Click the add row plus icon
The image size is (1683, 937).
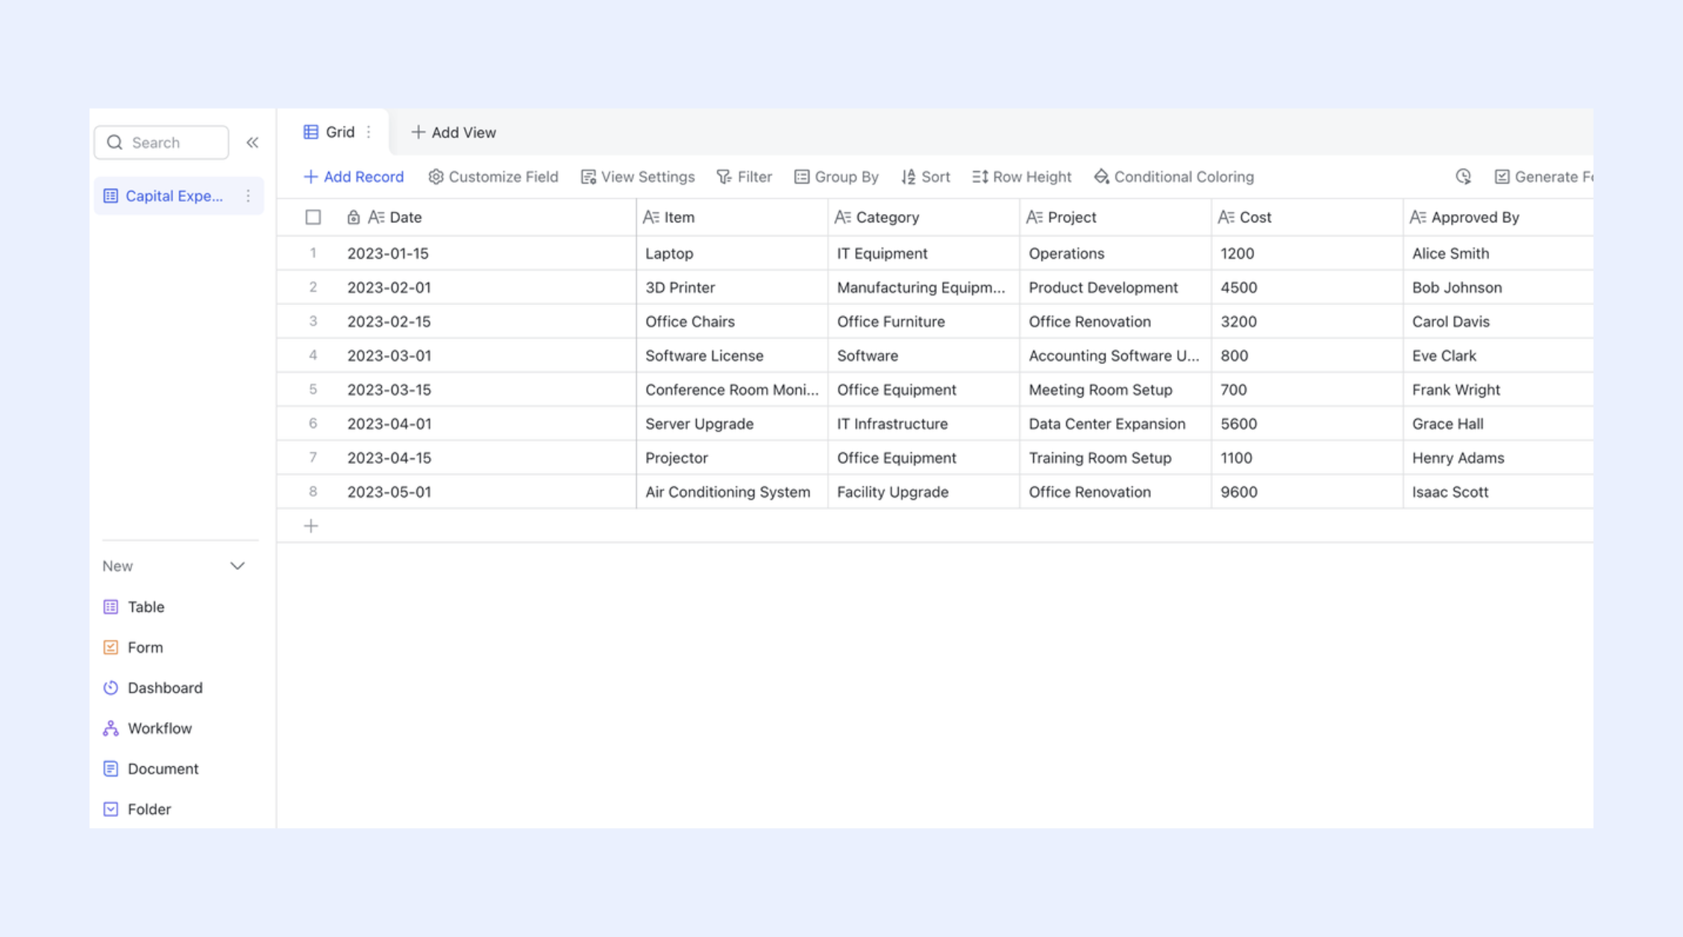[311, 526]
